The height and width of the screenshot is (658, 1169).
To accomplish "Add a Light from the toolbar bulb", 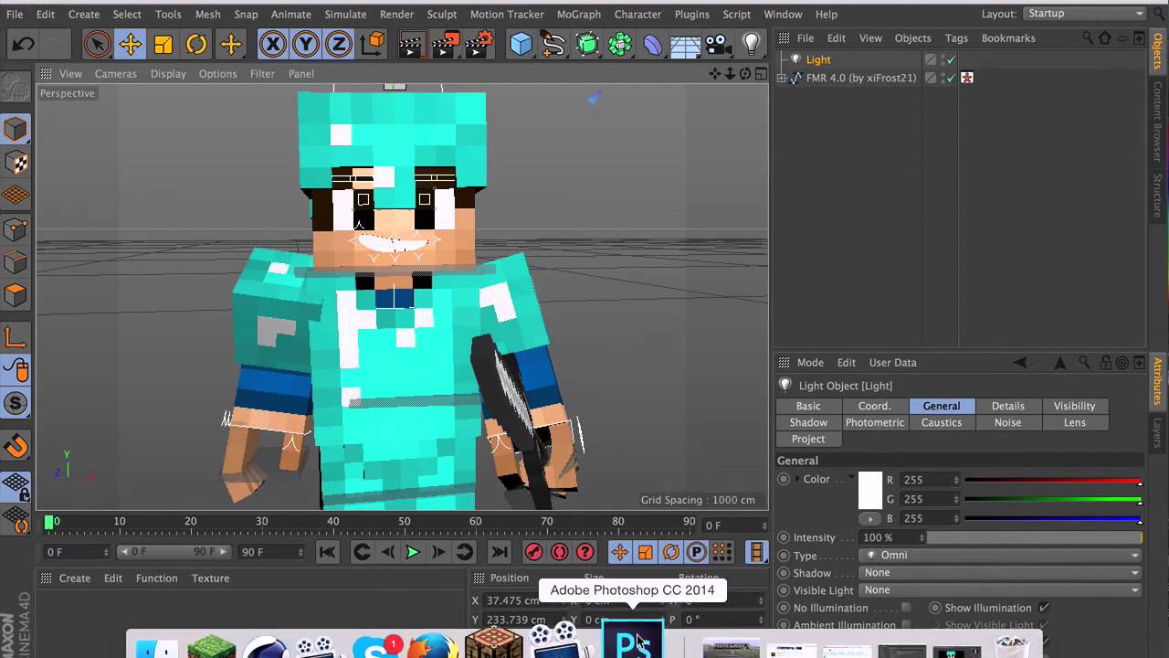I will click(x=752, y=44).
